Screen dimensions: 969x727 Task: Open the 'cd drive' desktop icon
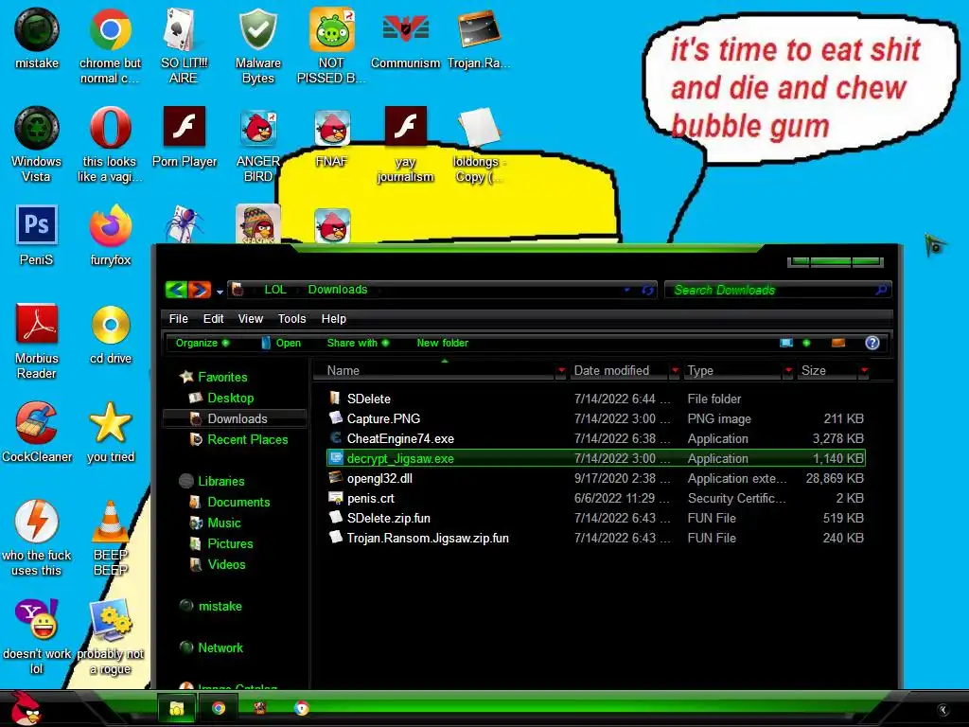111,334
